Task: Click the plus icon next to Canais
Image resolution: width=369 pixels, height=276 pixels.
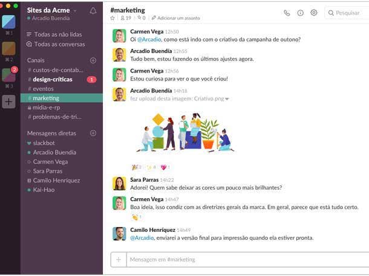Action: point(93,60)
